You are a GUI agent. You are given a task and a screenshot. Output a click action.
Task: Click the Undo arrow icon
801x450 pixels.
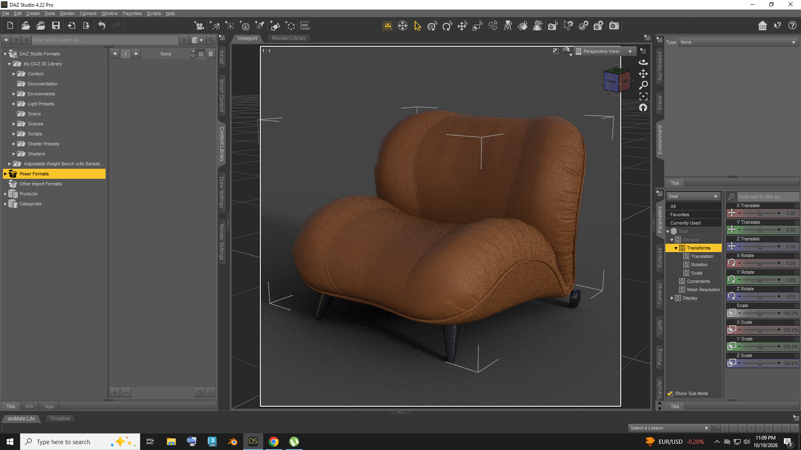(102, 26)
